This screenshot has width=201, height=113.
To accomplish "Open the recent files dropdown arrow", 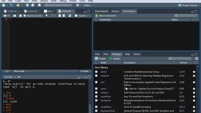I will pos(22,5).
